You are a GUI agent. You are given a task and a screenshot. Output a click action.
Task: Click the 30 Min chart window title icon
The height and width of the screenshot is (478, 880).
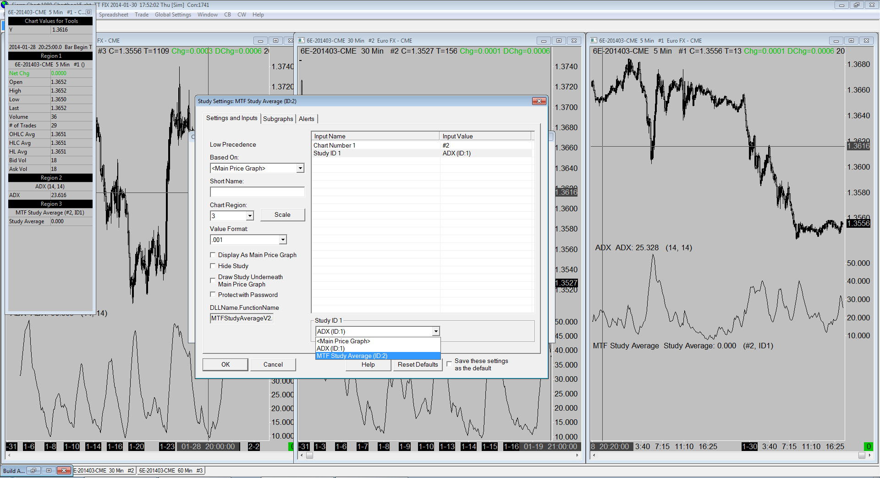coord(302,41)
